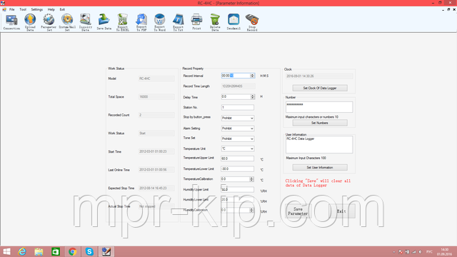Open System/Mail Set icon
The height and width of the screenshot is (257, 457).
click(67, 22)
